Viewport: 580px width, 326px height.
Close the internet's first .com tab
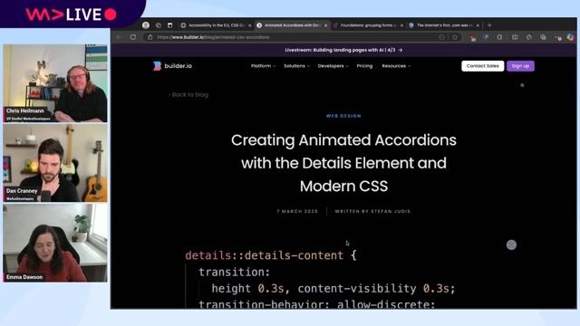click(x=478, y=25)
